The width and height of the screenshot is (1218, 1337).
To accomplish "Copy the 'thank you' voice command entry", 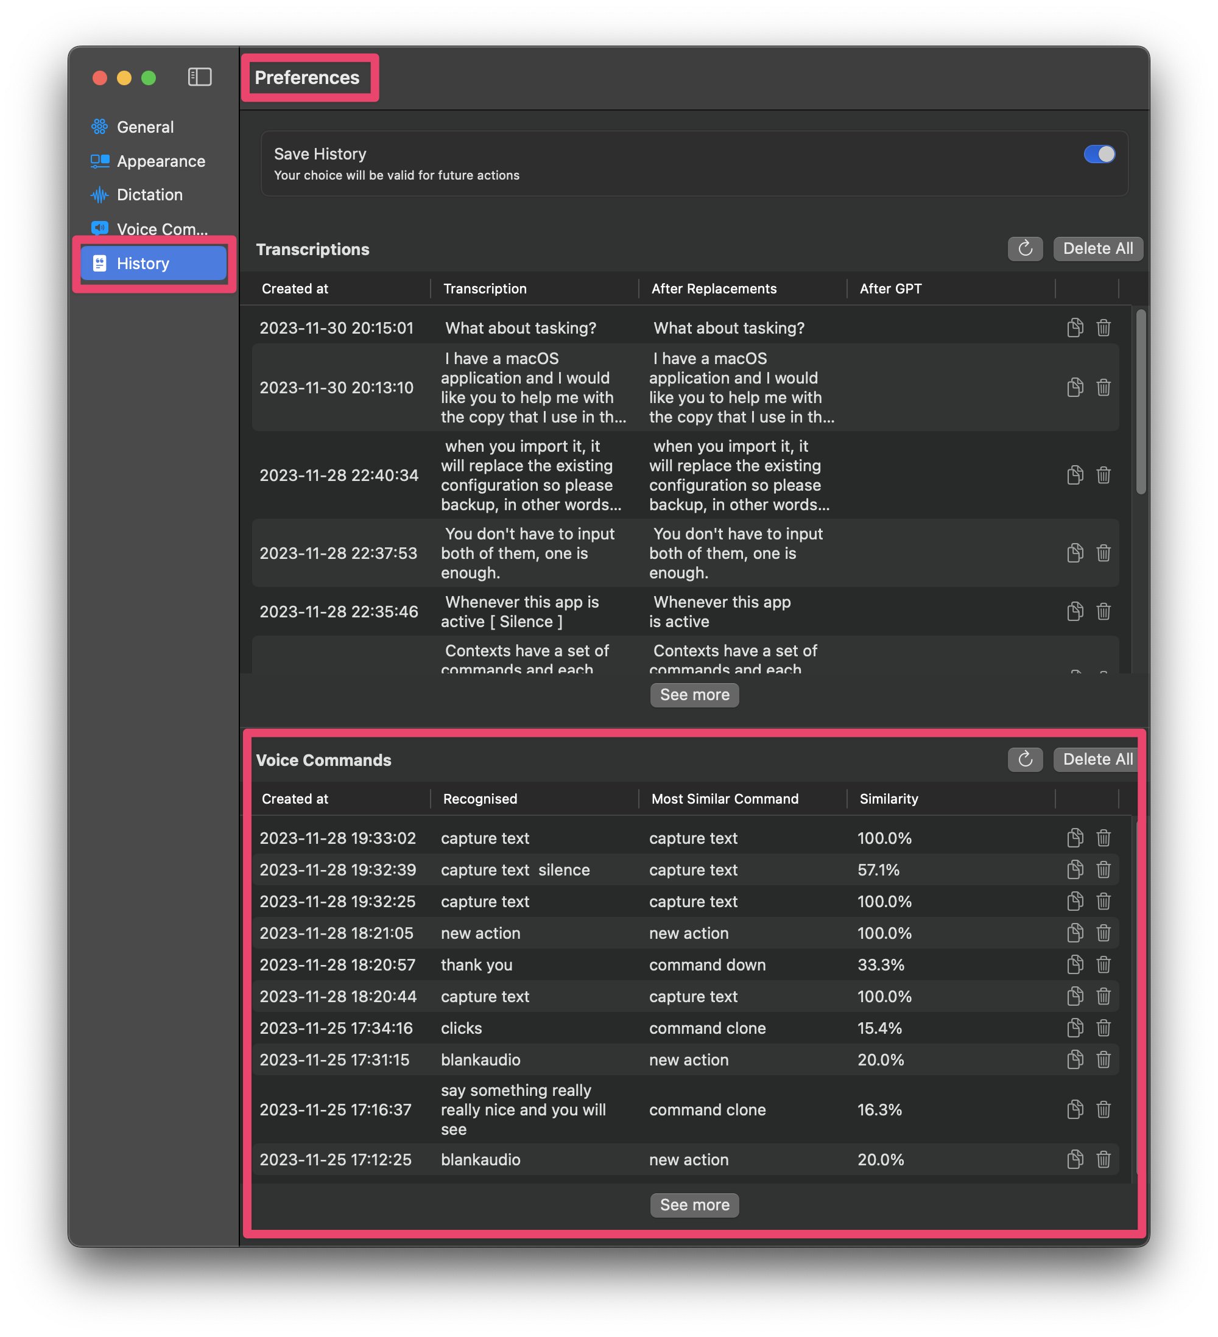I will click(x=1075, y=965).
